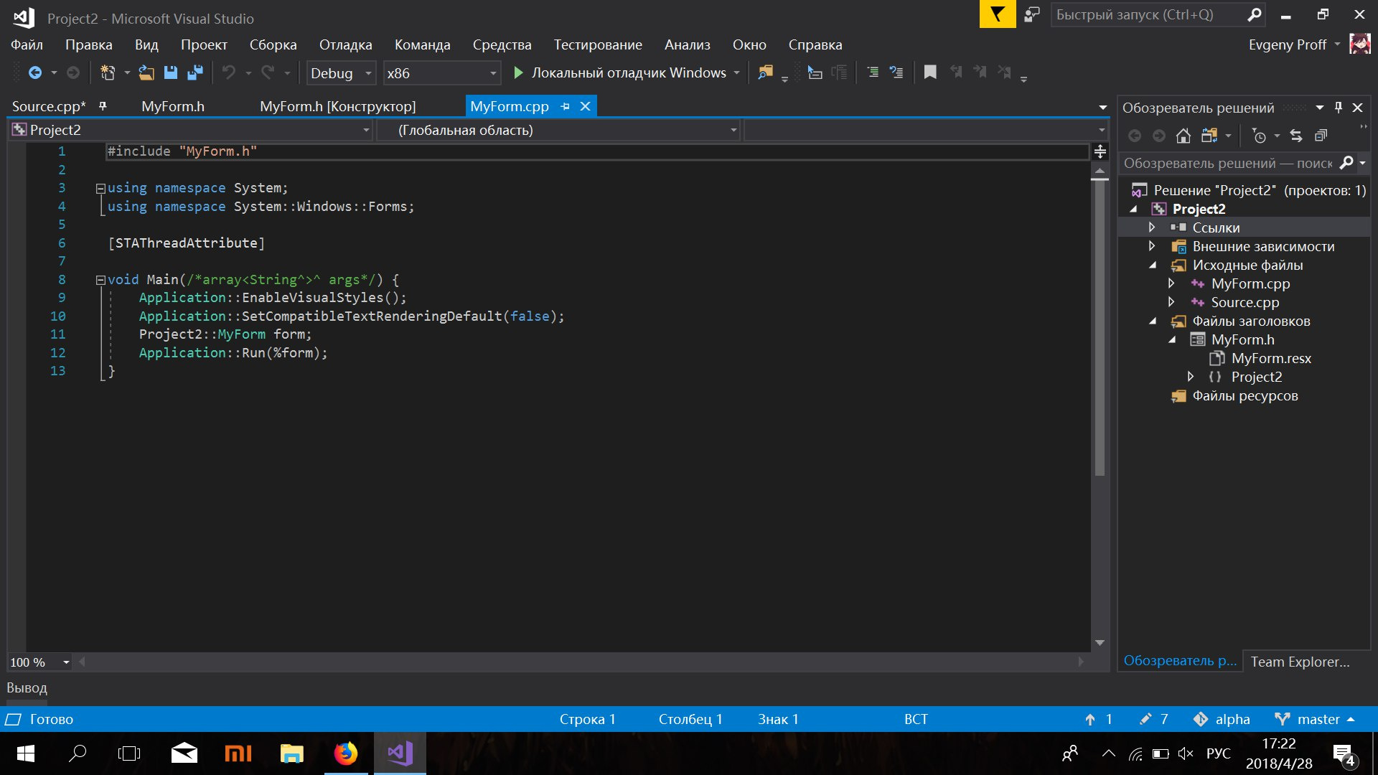Toggle pin on the MyForm.cpp tab
The height and width of the screenshot is (775, 1378).
[566, 106]
